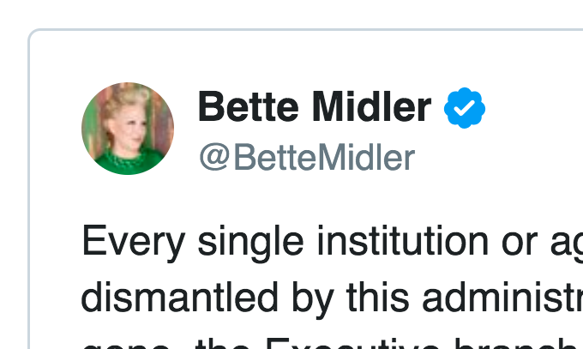Click the Bette Midler display name
The height and width of the screenshot is (349, 583).
pos(315,108)
